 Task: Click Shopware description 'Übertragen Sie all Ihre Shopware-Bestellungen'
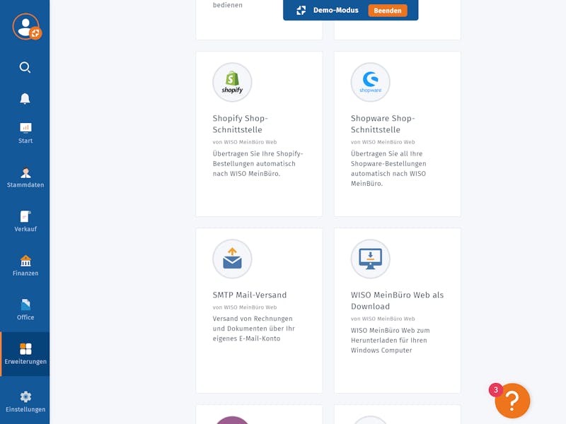[388, 168]
